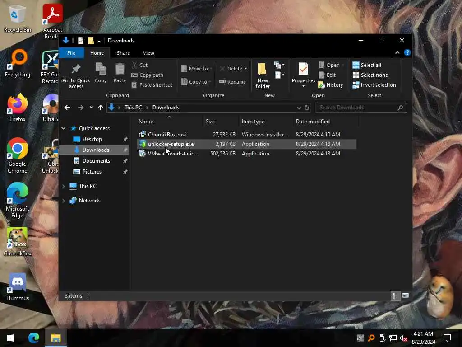Open the New item dropdown icon

tap(279, 65)
